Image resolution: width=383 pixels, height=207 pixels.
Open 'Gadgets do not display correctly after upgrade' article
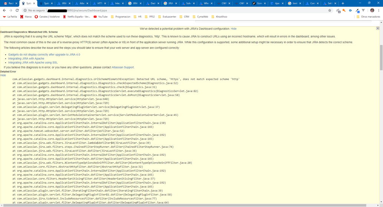pos(44,55)
